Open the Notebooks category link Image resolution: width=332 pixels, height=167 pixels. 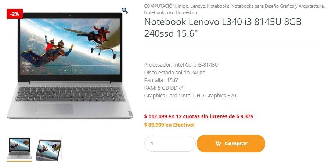pos(218,6)
